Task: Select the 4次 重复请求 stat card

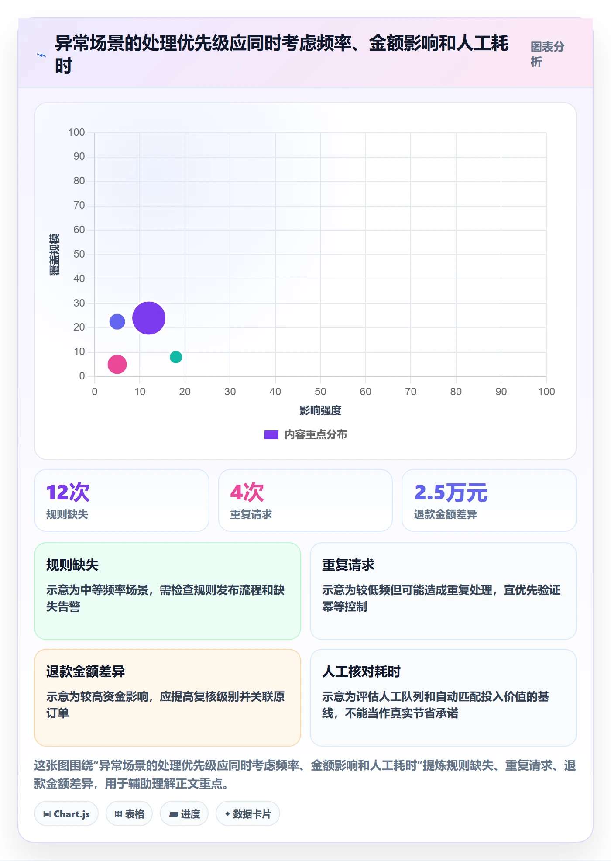Action: [x=305, y=500]
